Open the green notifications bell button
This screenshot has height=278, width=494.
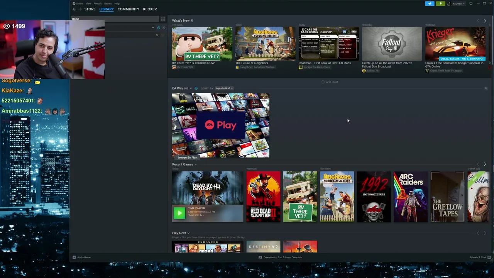[440, 3]
